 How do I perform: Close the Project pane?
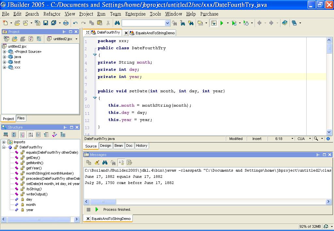(x=76, y=32)
